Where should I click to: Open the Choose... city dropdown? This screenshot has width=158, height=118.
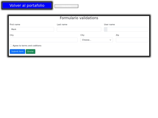[x=97, y=40]
